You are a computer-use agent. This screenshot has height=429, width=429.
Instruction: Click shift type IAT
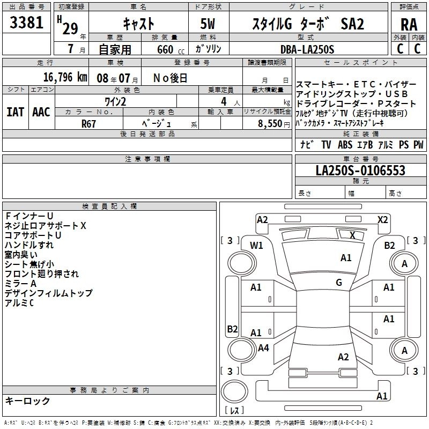coord(16,112)
